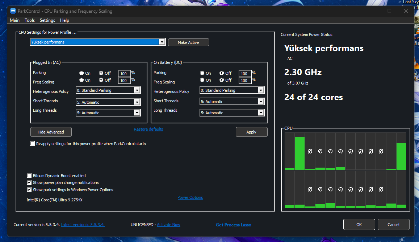
Task: Click the first parked-core leaf icon, top row
Action: point(310,151)
